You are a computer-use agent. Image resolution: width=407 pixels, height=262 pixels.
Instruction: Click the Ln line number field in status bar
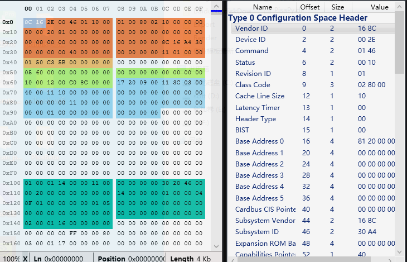[x=59, y=259]
